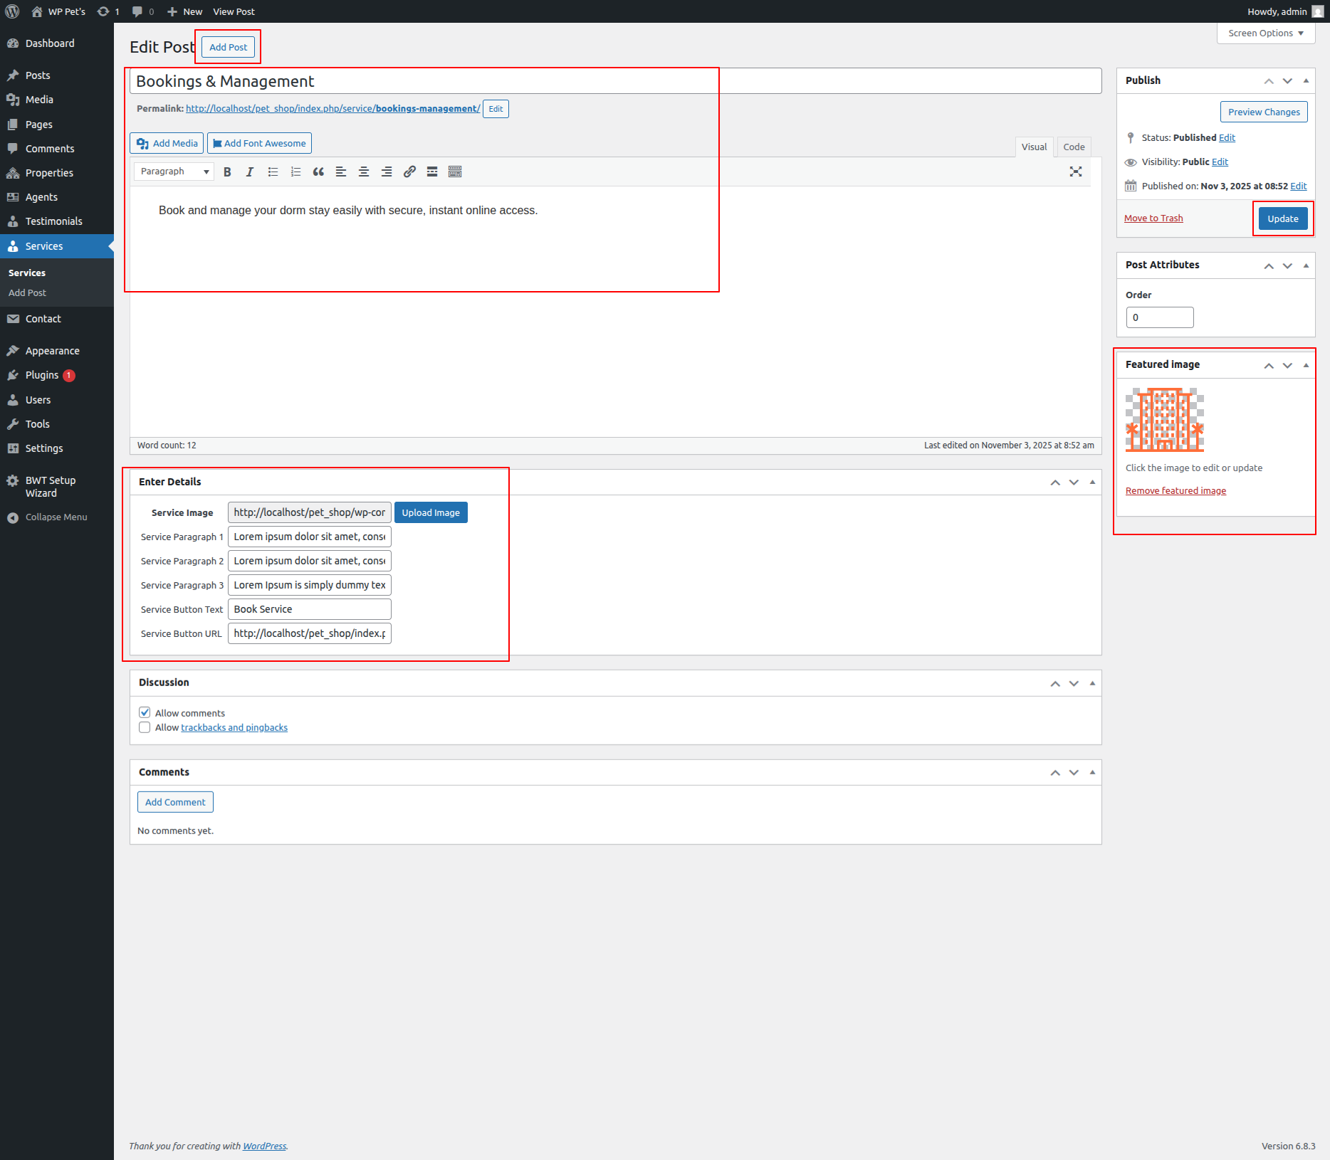
Task: Switch to the Code editor tab
Action: coord(1073,147)
